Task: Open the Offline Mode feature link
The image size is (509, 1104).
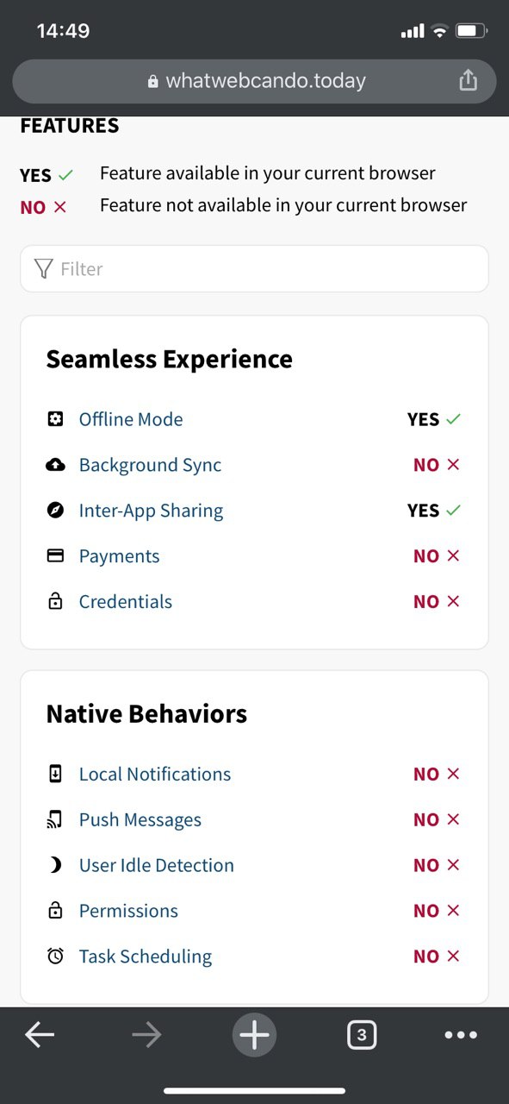Action: pos(131,419)
